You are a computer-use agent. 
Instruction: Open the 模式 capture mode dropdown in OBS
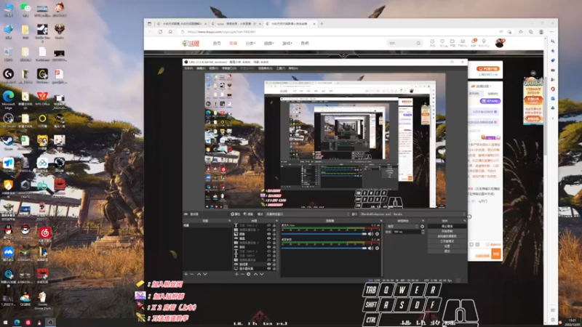307,214
